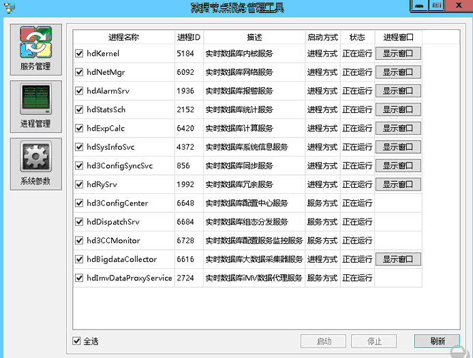This screenshot has height=358, width=473.
Task: Click the 进程名称 column header
Action: click(x=123, y=37)
